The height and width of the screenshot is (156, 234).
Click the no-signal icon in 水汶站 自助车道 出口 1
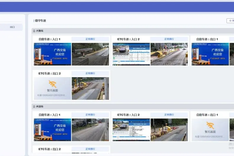point(210,125)
